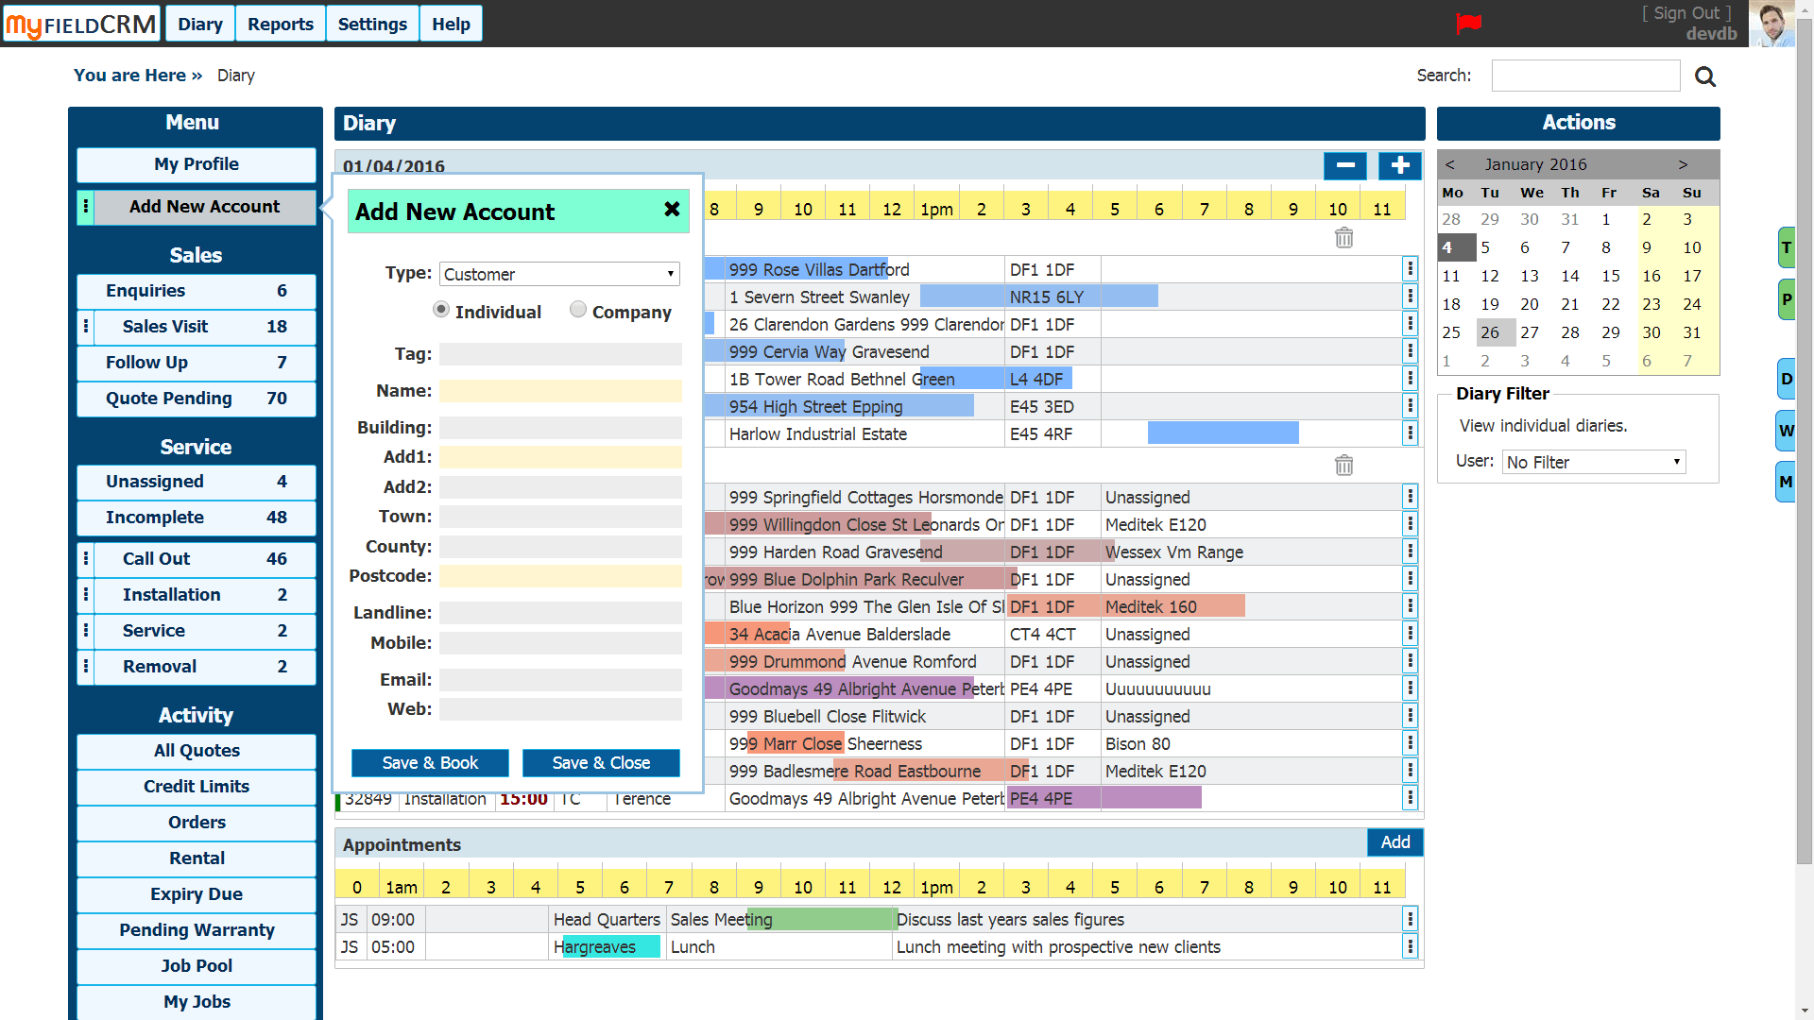Open the Type dropdown showing Customer

click(558, 274)
